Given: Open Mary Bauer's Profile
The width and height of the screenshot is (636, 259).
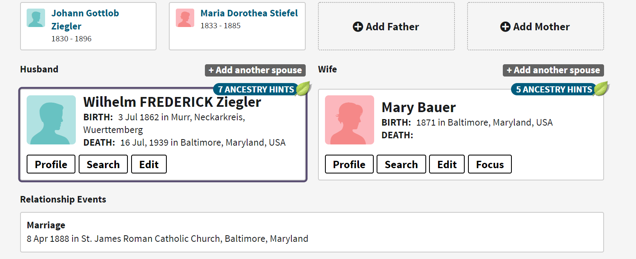Looking at the screenshot, I should pyautogui.click(x=349, y=164).
